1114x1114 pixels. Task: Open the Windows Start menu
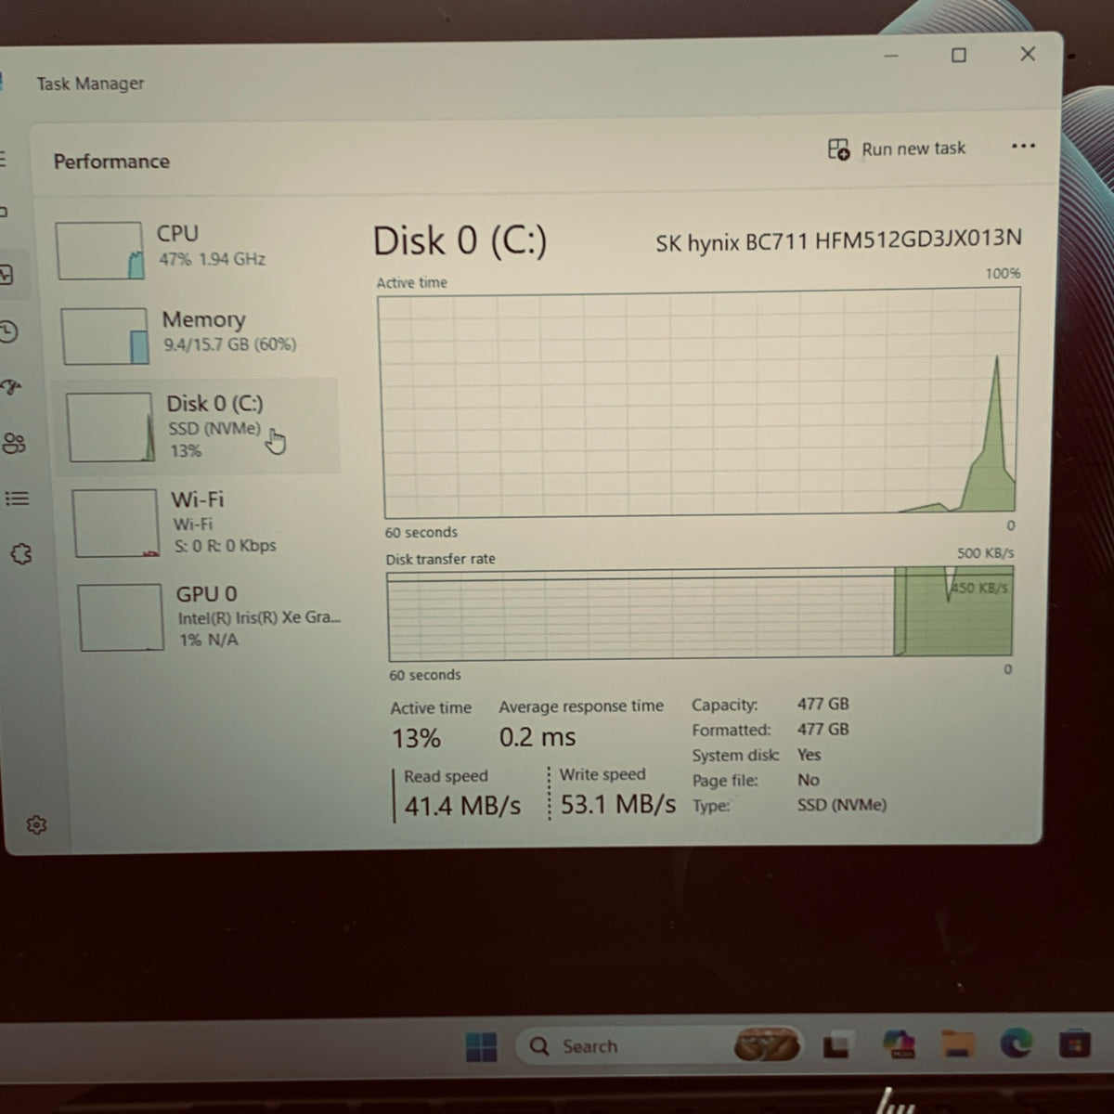[x=481, y=1047]
